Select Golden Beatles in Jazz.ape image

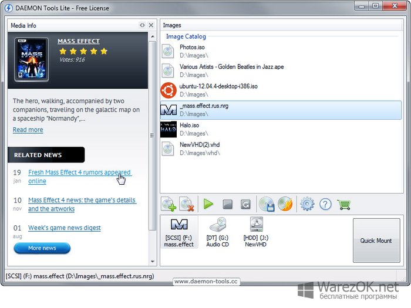click(281, 71)
